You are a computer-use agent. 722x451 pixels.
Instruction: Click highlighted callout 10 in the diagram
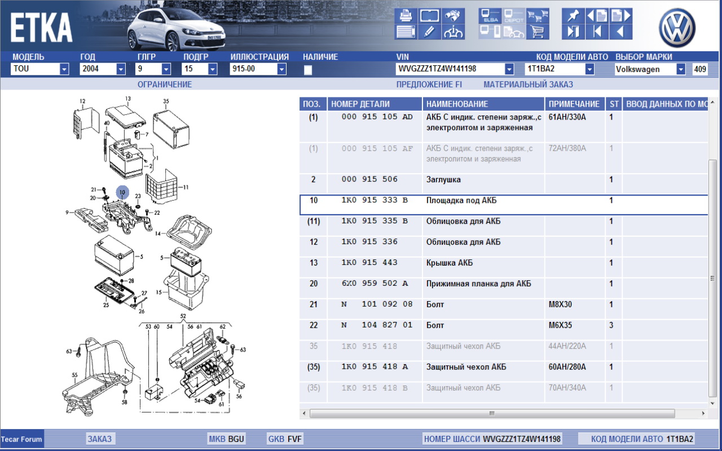point(122,193)
